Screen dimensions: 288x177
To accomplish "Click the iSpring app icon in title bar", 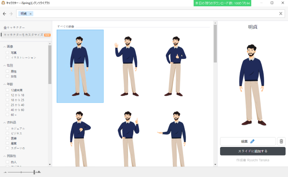I will tap(3, 3).
